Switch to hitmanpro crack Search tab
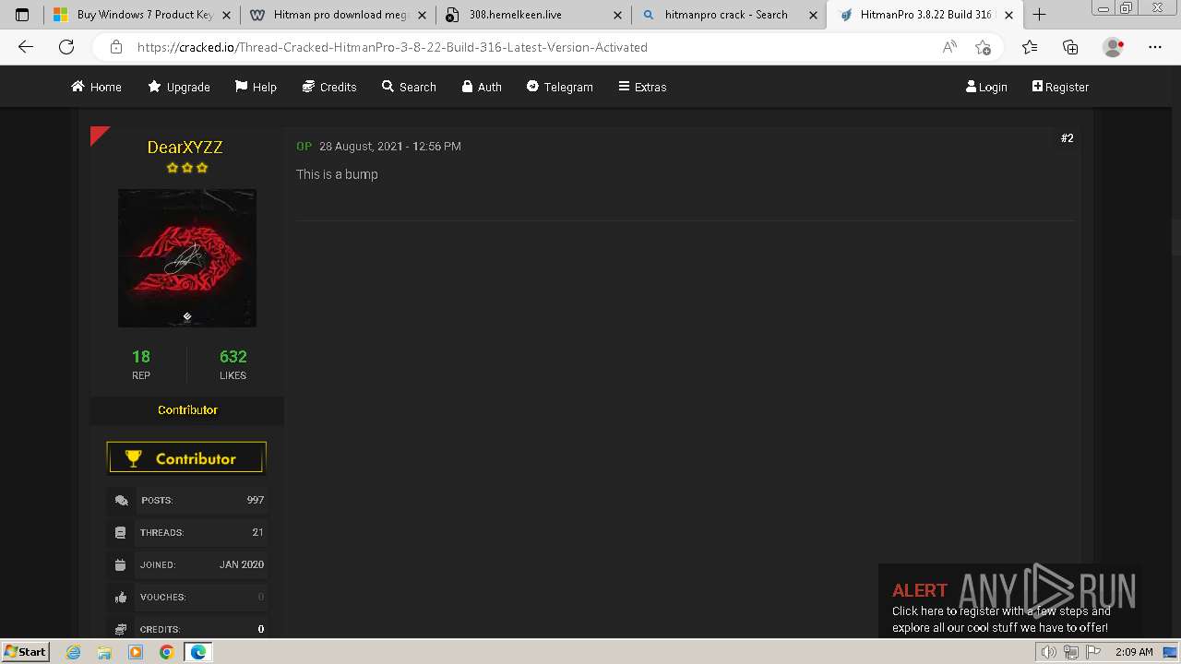Viewport: 1181px width, 664px height. (x=729, y=15)
